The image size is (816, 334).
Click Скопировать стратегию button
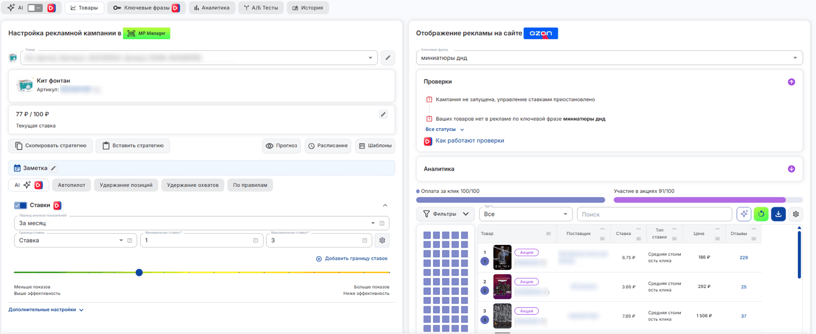click(50, 146)
